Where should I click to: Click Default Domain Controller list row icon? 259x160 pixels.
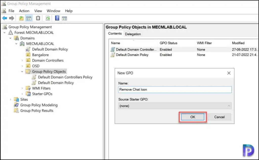click(113, 49)
